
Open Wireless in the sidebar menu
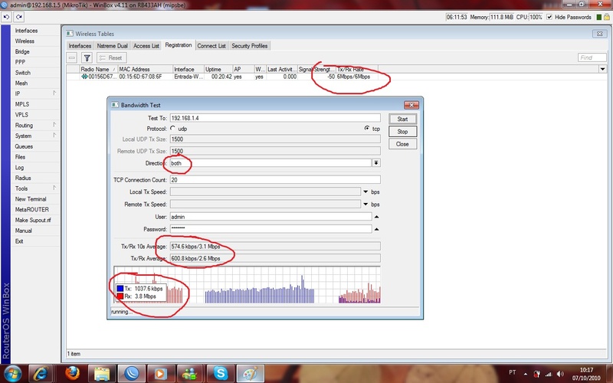(x=25, y=41)
